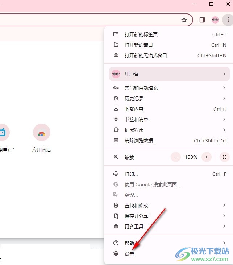Increase zoom with plus button
The width and height of the screenshot is (233, 265).
click(x=207, y=157)
